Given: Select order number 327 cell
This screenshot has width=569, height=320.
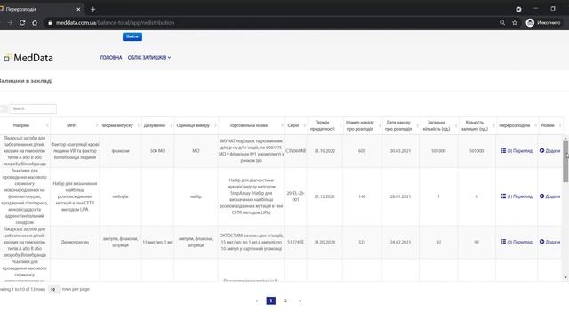Looking at the screenshot, I should click(x=362, y=242).
